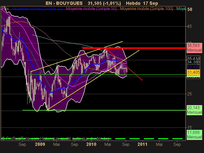The image size is (204, 153).
Task: Click the 31,505 (-1,01%) quote in title
Action: click(x=104, y=3)
